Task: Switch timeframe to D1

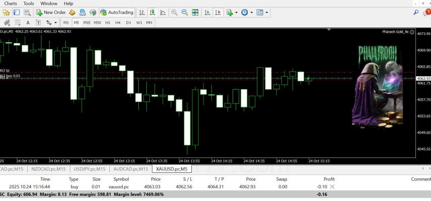Action: coord(128,23)
